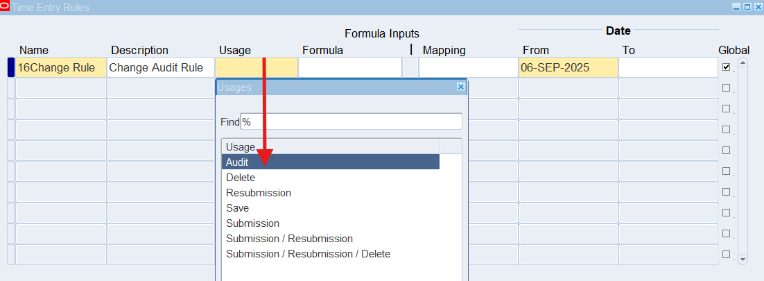Screen dimensions: 764x281
Task: Click the Formula field of first row
Action: (x=349, y=67)
